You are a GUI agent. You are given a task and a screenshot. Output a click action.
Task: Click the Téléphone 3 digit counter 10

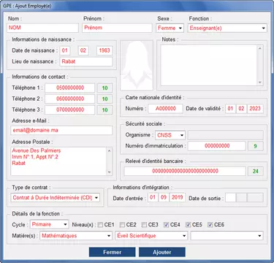105,110
